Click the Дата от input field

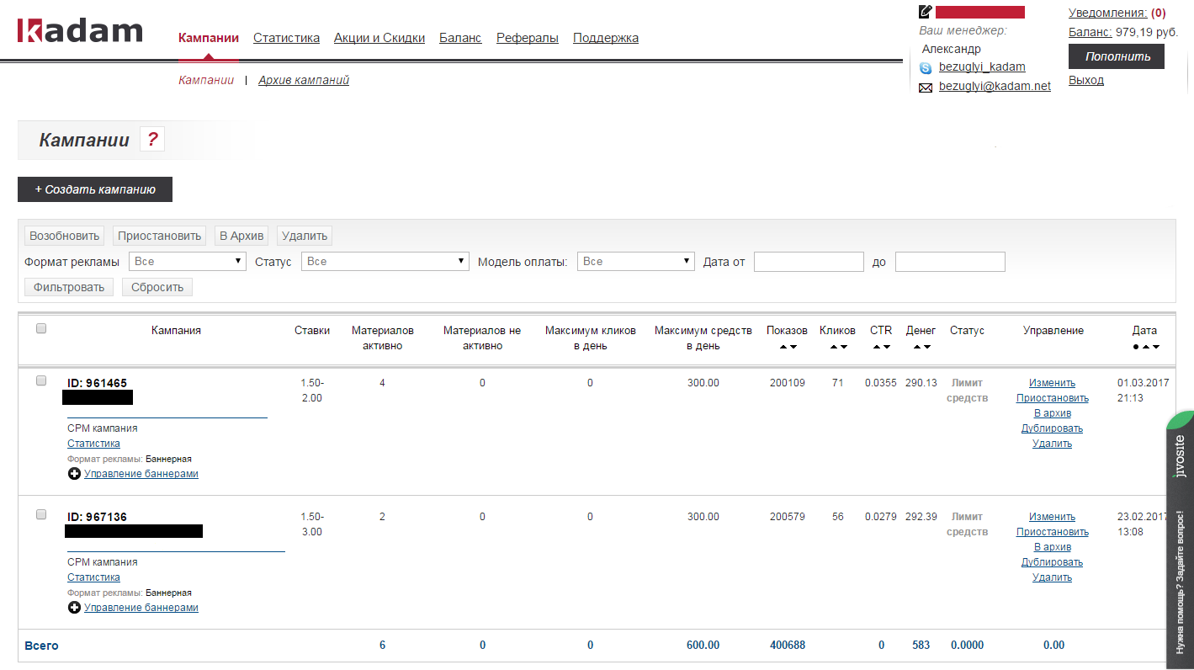[x=809, y=262]
